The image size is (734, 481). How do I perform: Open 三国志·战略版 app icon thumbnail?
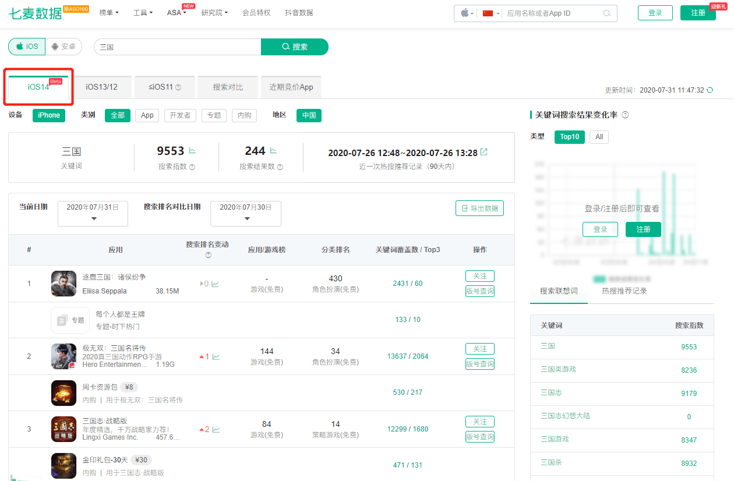click(63, 429)
